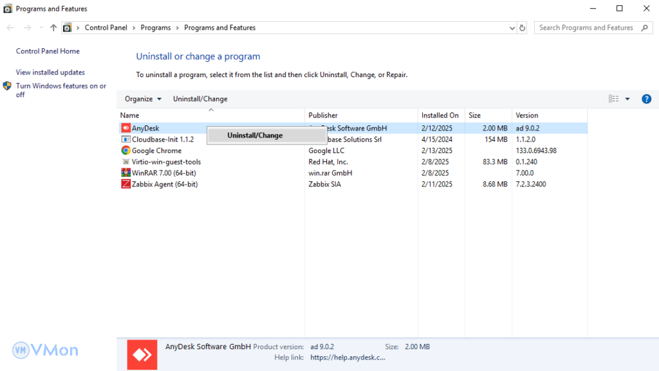Open the view options dropdown arrow
Screen dimensions: 659x371
coord(627,99)
